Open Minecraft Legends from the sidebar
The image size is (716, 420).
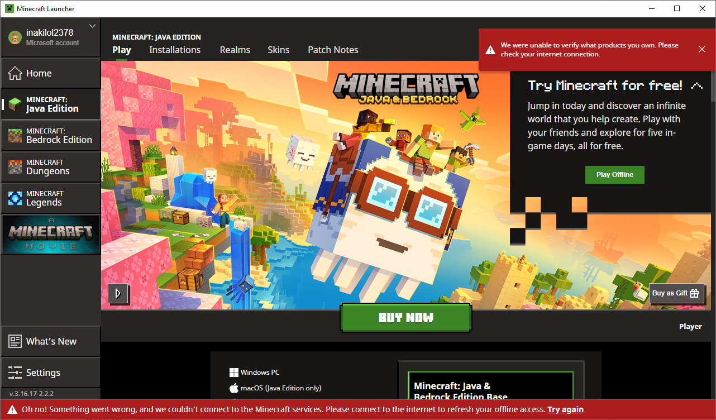(x=50, y=198)
